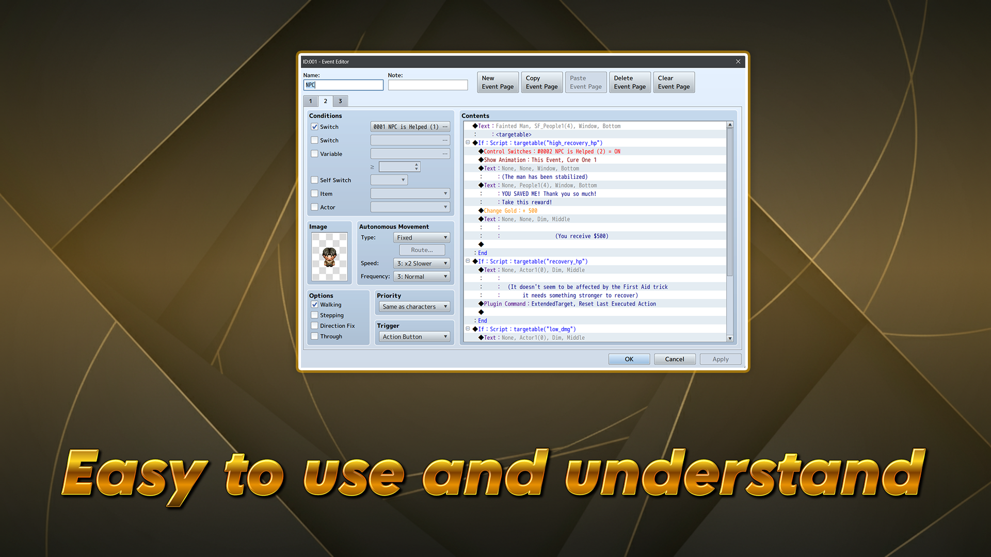Open switch selector ellipsis for first Switch
Screen dimensions: 991x557
(445, 127)
